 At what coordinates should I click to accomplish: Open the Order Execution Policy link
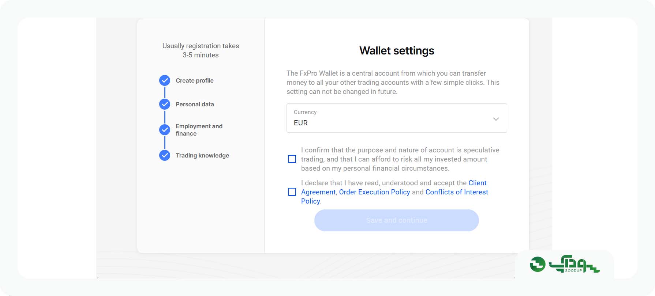click(x=374, y=192)
